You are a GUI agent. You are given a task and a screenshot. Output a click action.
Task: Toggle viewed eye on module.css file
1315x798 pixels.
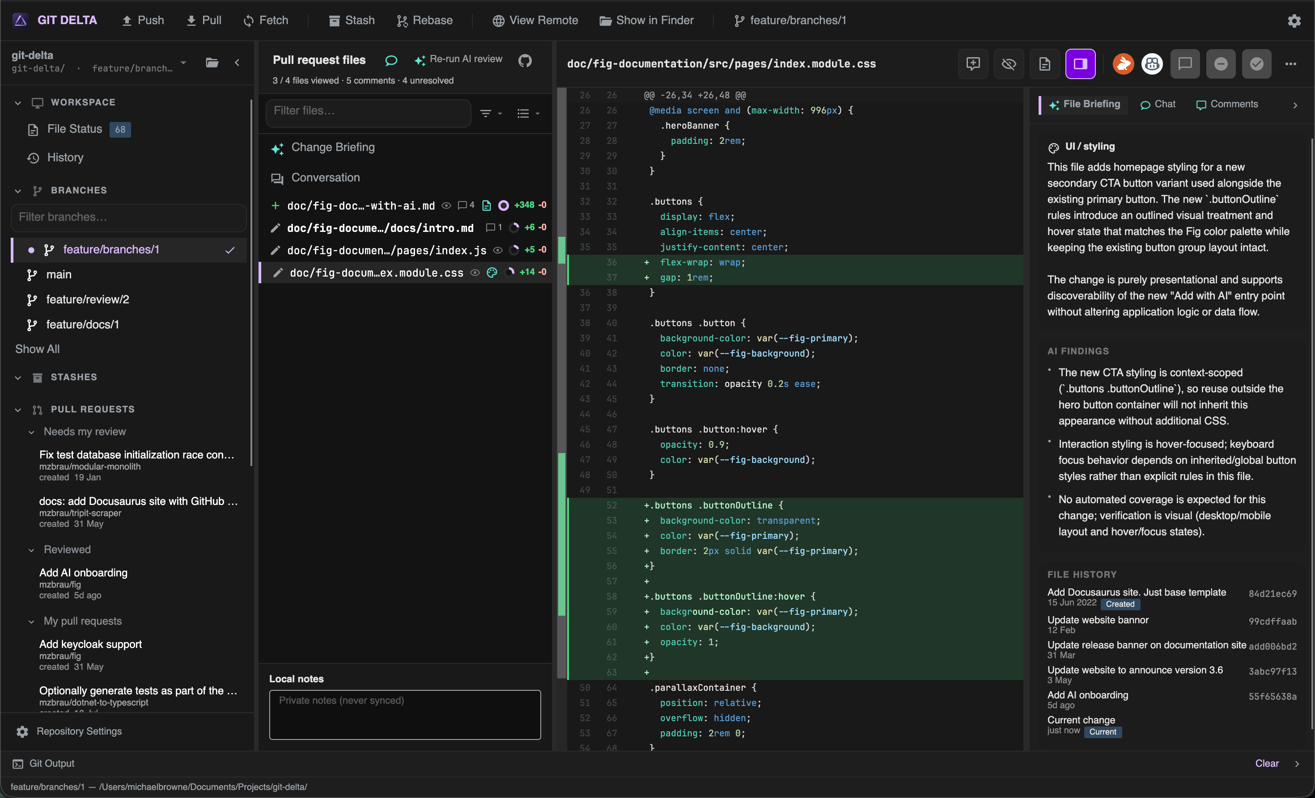(x=475, y=273)
